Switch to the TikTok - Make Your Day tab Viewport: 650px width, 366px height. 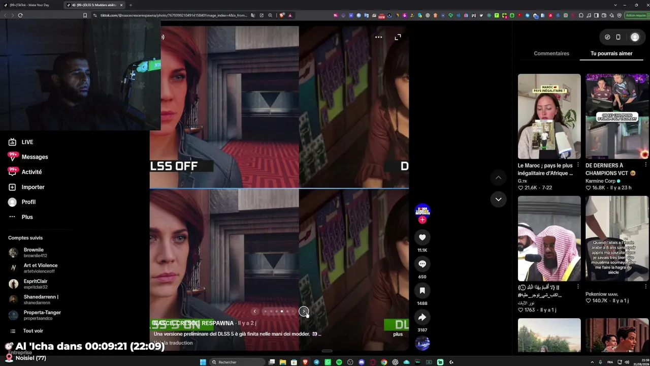pyautogui.click(x=30, y=5)
